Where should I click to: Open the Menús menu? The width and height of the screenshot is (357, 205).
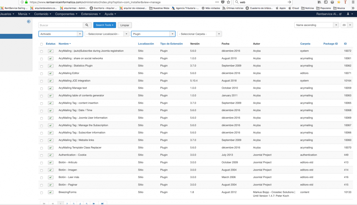pyautogui.click(x=24, y=14)
